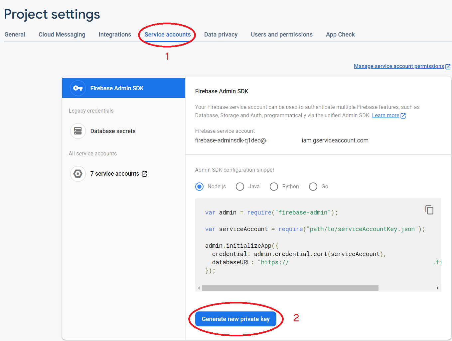Image resolution: width=452 pixels, height=341 pixels.
Task: Open Database secrets
Action: 113,131
